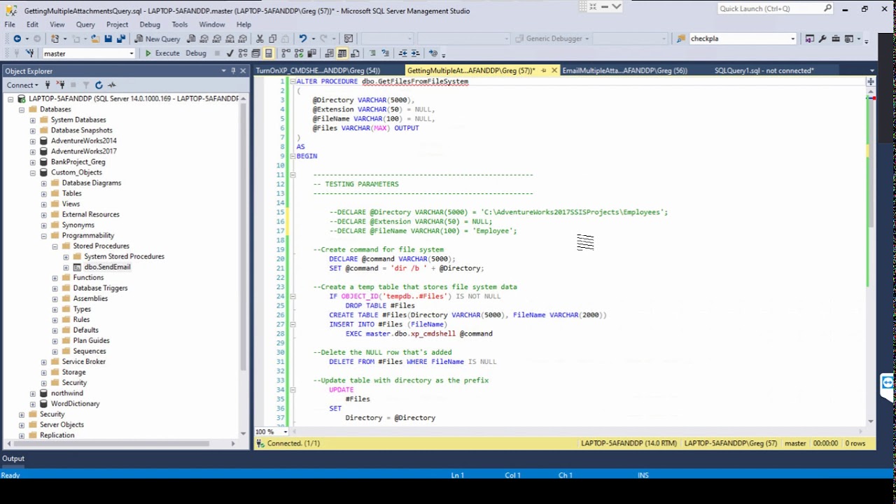Toggle Include Live Query Statistics
Viewport: 896px width, 504px height.
tap(298, 53)
